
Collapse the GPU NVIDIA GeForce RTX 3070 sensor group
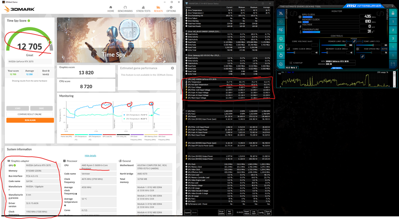point(187,79)
